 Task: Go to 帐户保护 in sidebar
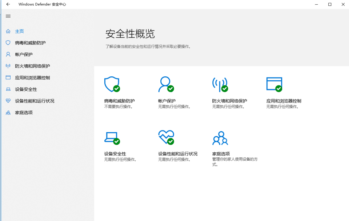24,54
